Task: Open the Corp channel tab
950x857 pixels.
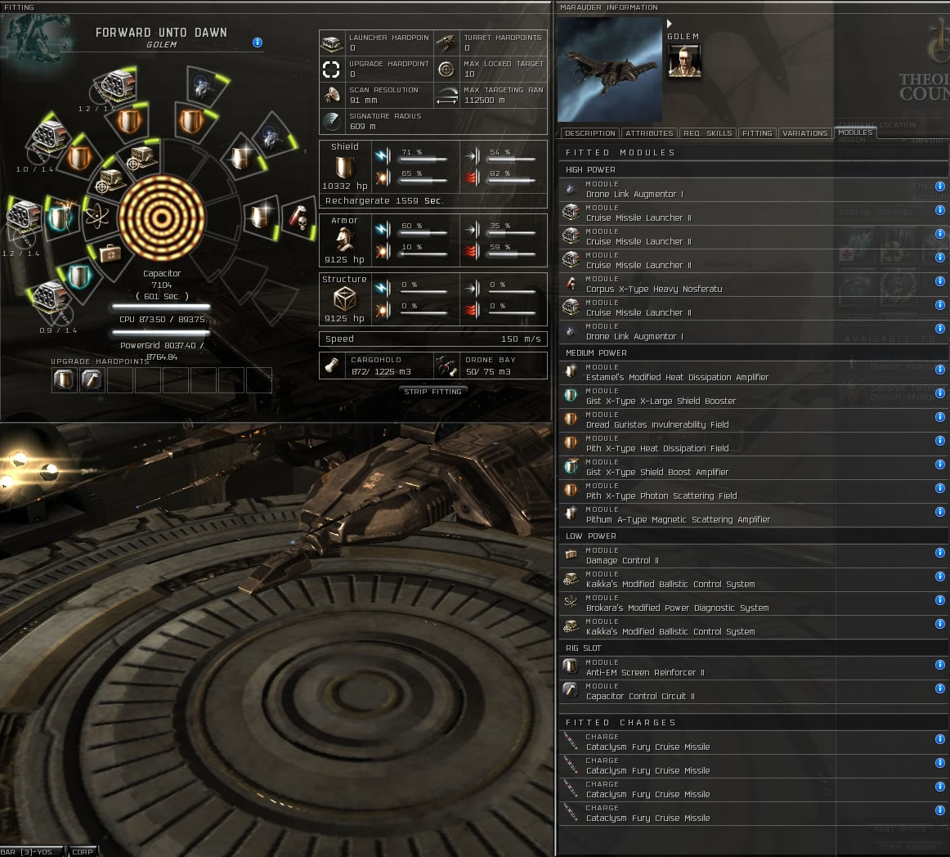Action: pyautogui.click(x=83, y=851)
